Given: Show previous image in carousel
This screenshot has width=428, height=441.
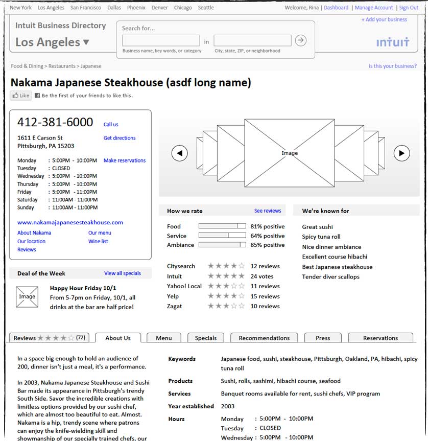Looking at the screenshot, I should (180, 153).
